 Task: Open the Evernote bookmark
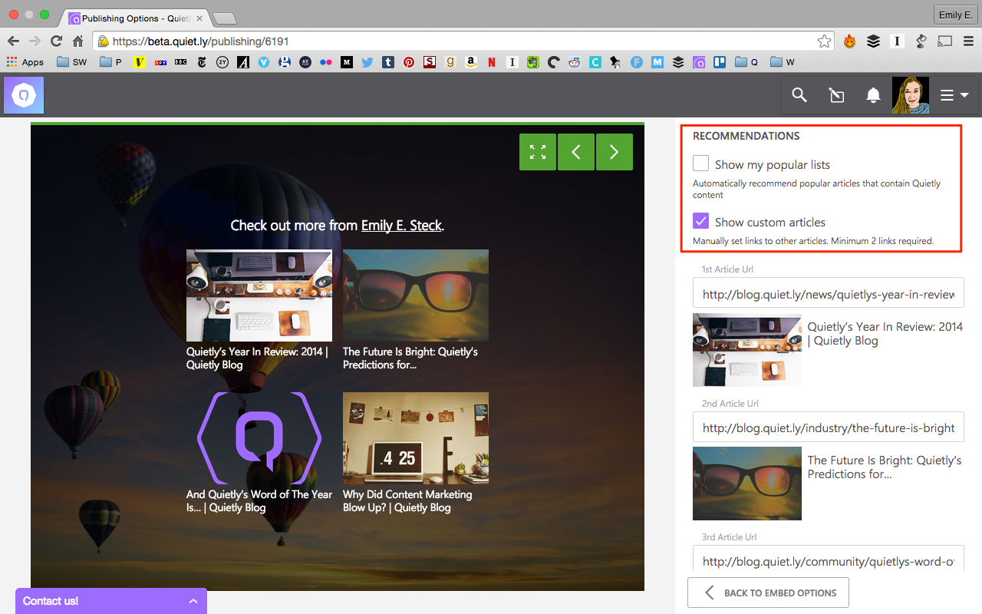coord(533,62)
